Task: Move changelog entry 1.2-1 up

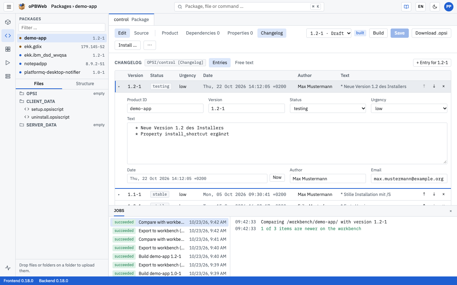Action: click(x=424, y=86)
